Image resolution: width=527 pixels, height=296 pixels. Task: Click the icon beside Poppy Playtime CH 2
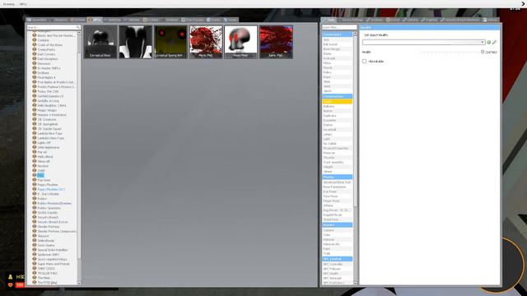click(x=35, y=189)
